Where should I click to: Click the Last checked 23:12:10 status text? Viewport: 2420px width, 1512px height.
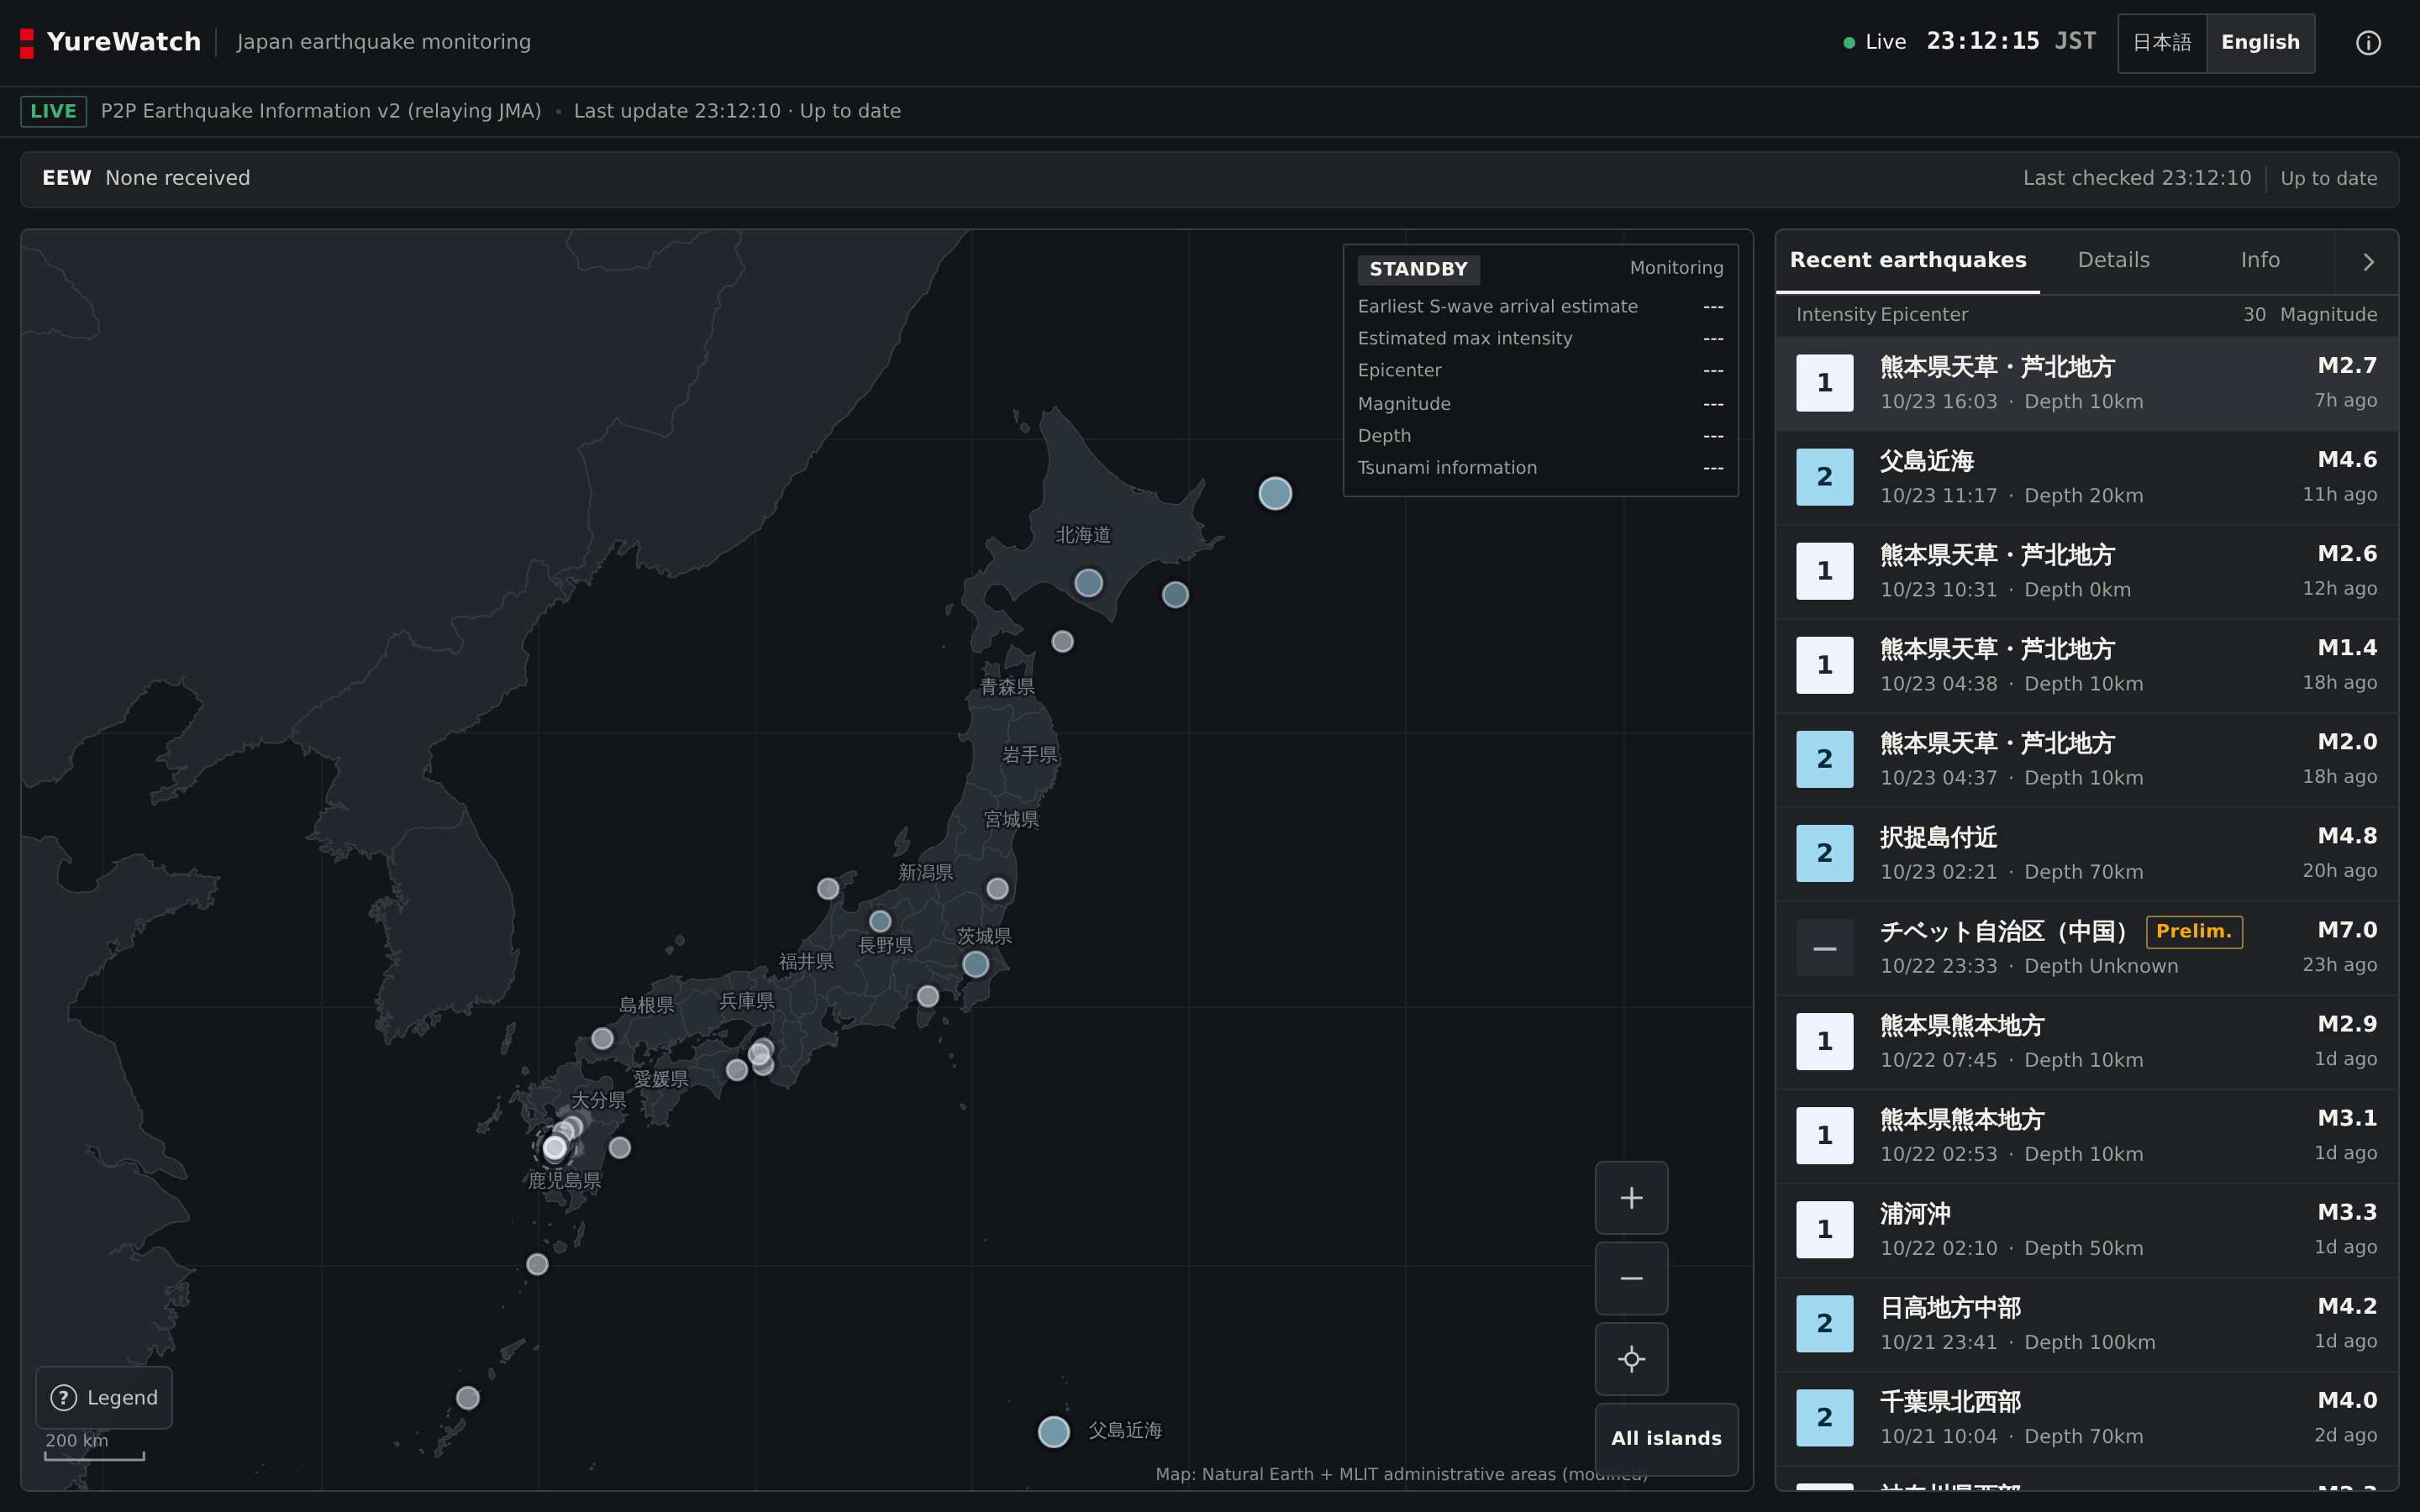click(x=2137, y=178)
